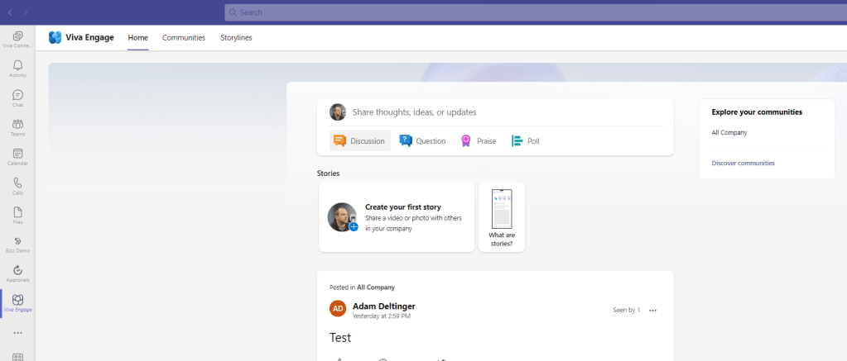Open the Approvals app icon

pos(17,273)
